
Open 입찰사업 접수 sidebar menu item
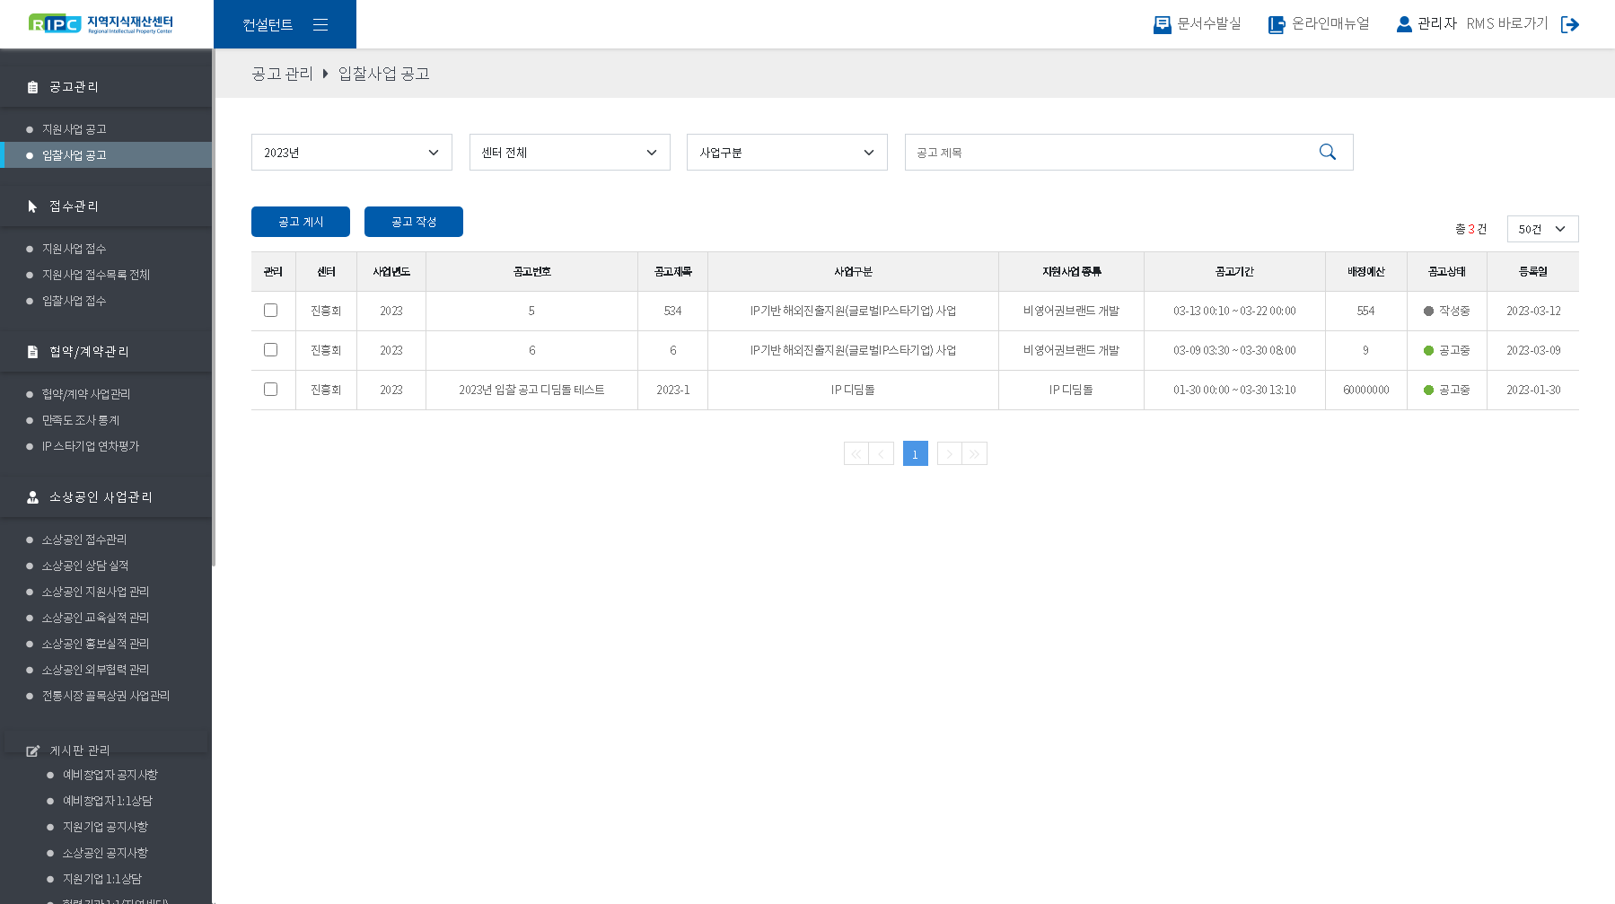point(75,301)
